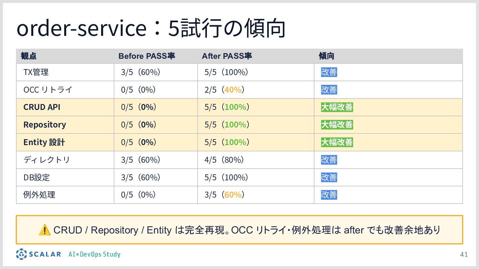Click the 改善 badge in TX管理 row
479x269 pixels.
(329, 72)
